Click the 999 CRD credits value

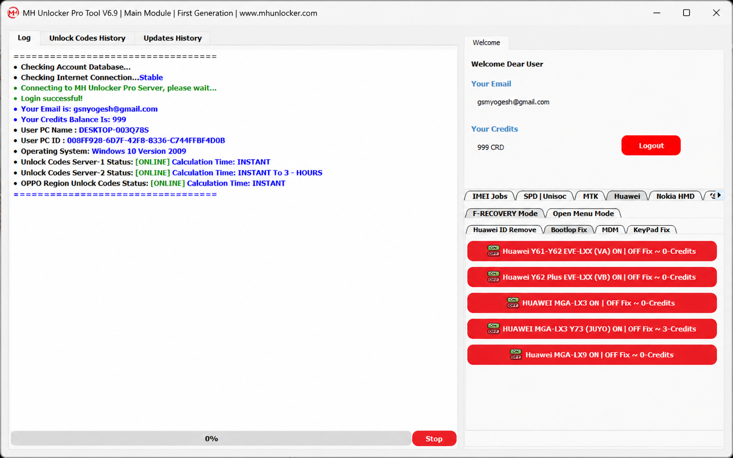[x=490, y=147]
